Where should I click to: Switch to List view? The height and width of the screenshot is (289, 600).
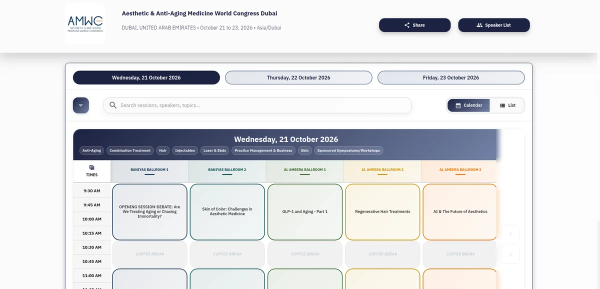click(x=507, y=105)
